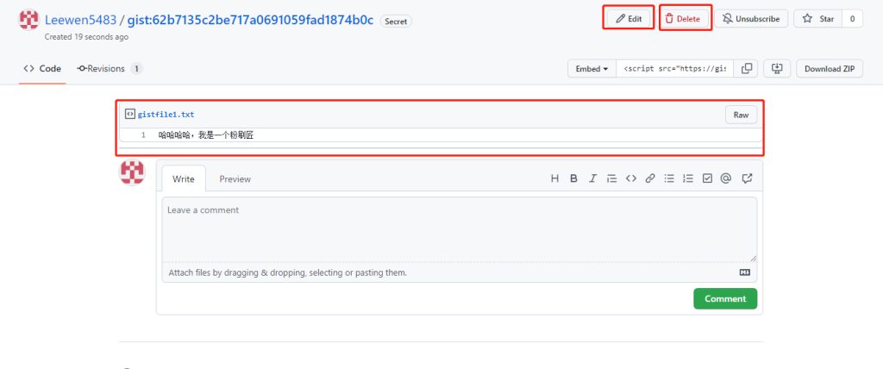Apply bold formatting
The width and height of the screenshot is (883, 369).
coord(573,178)
